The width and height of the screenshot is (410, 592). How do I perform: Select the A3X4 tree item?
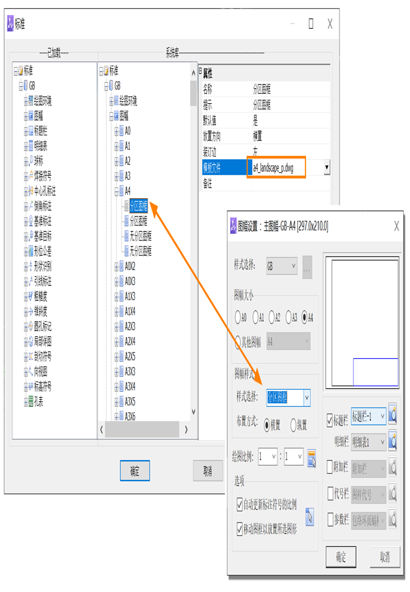(130, 387)
